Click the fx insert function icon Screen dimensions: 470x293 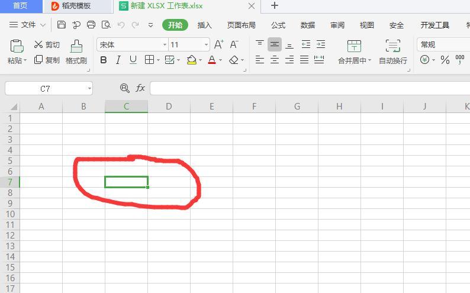pyautogui.click(x=140, y=88)
